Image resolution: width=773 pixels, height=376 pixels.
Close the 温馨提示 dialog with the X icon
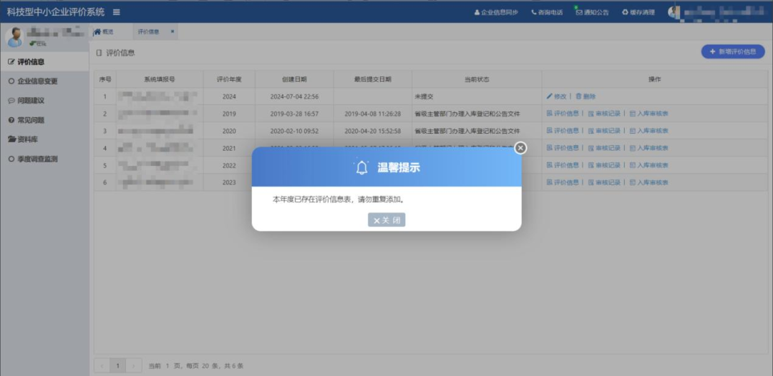pos(520,148)
